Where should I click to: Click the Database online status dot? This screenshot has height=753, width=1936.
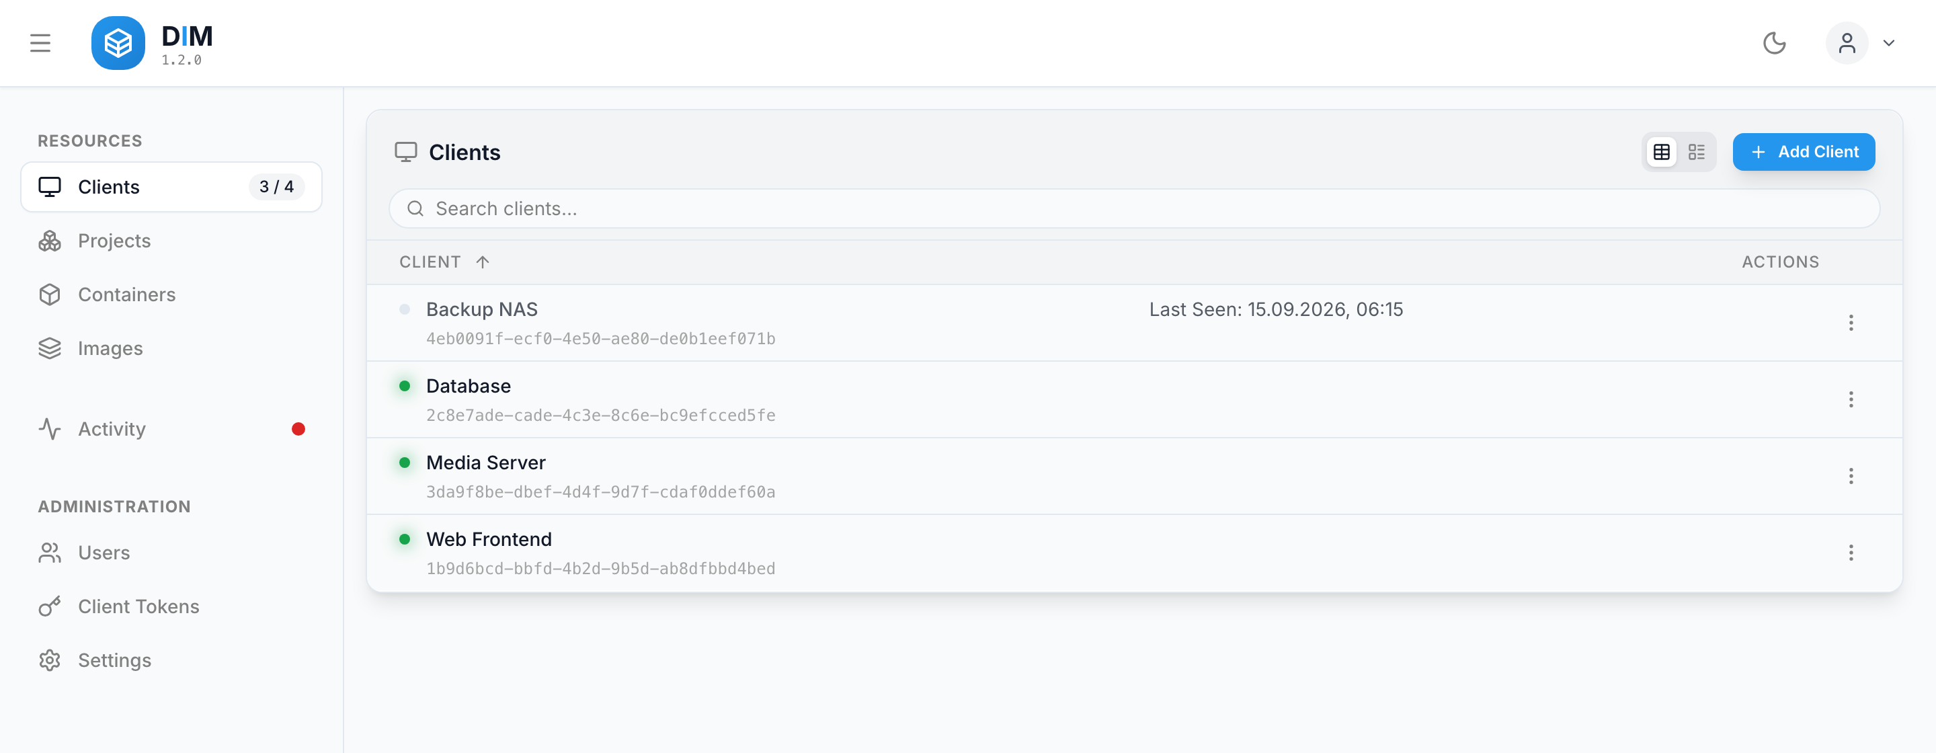click(404, 385)
